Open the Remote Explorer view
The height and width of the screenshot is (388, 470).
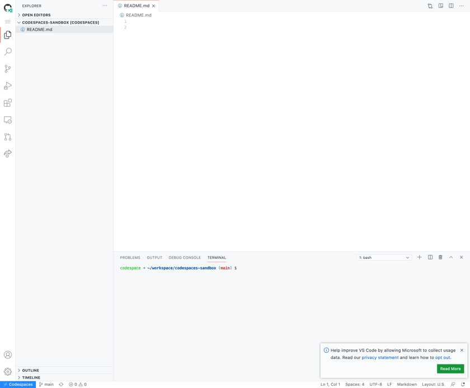[x=8, y=120]
